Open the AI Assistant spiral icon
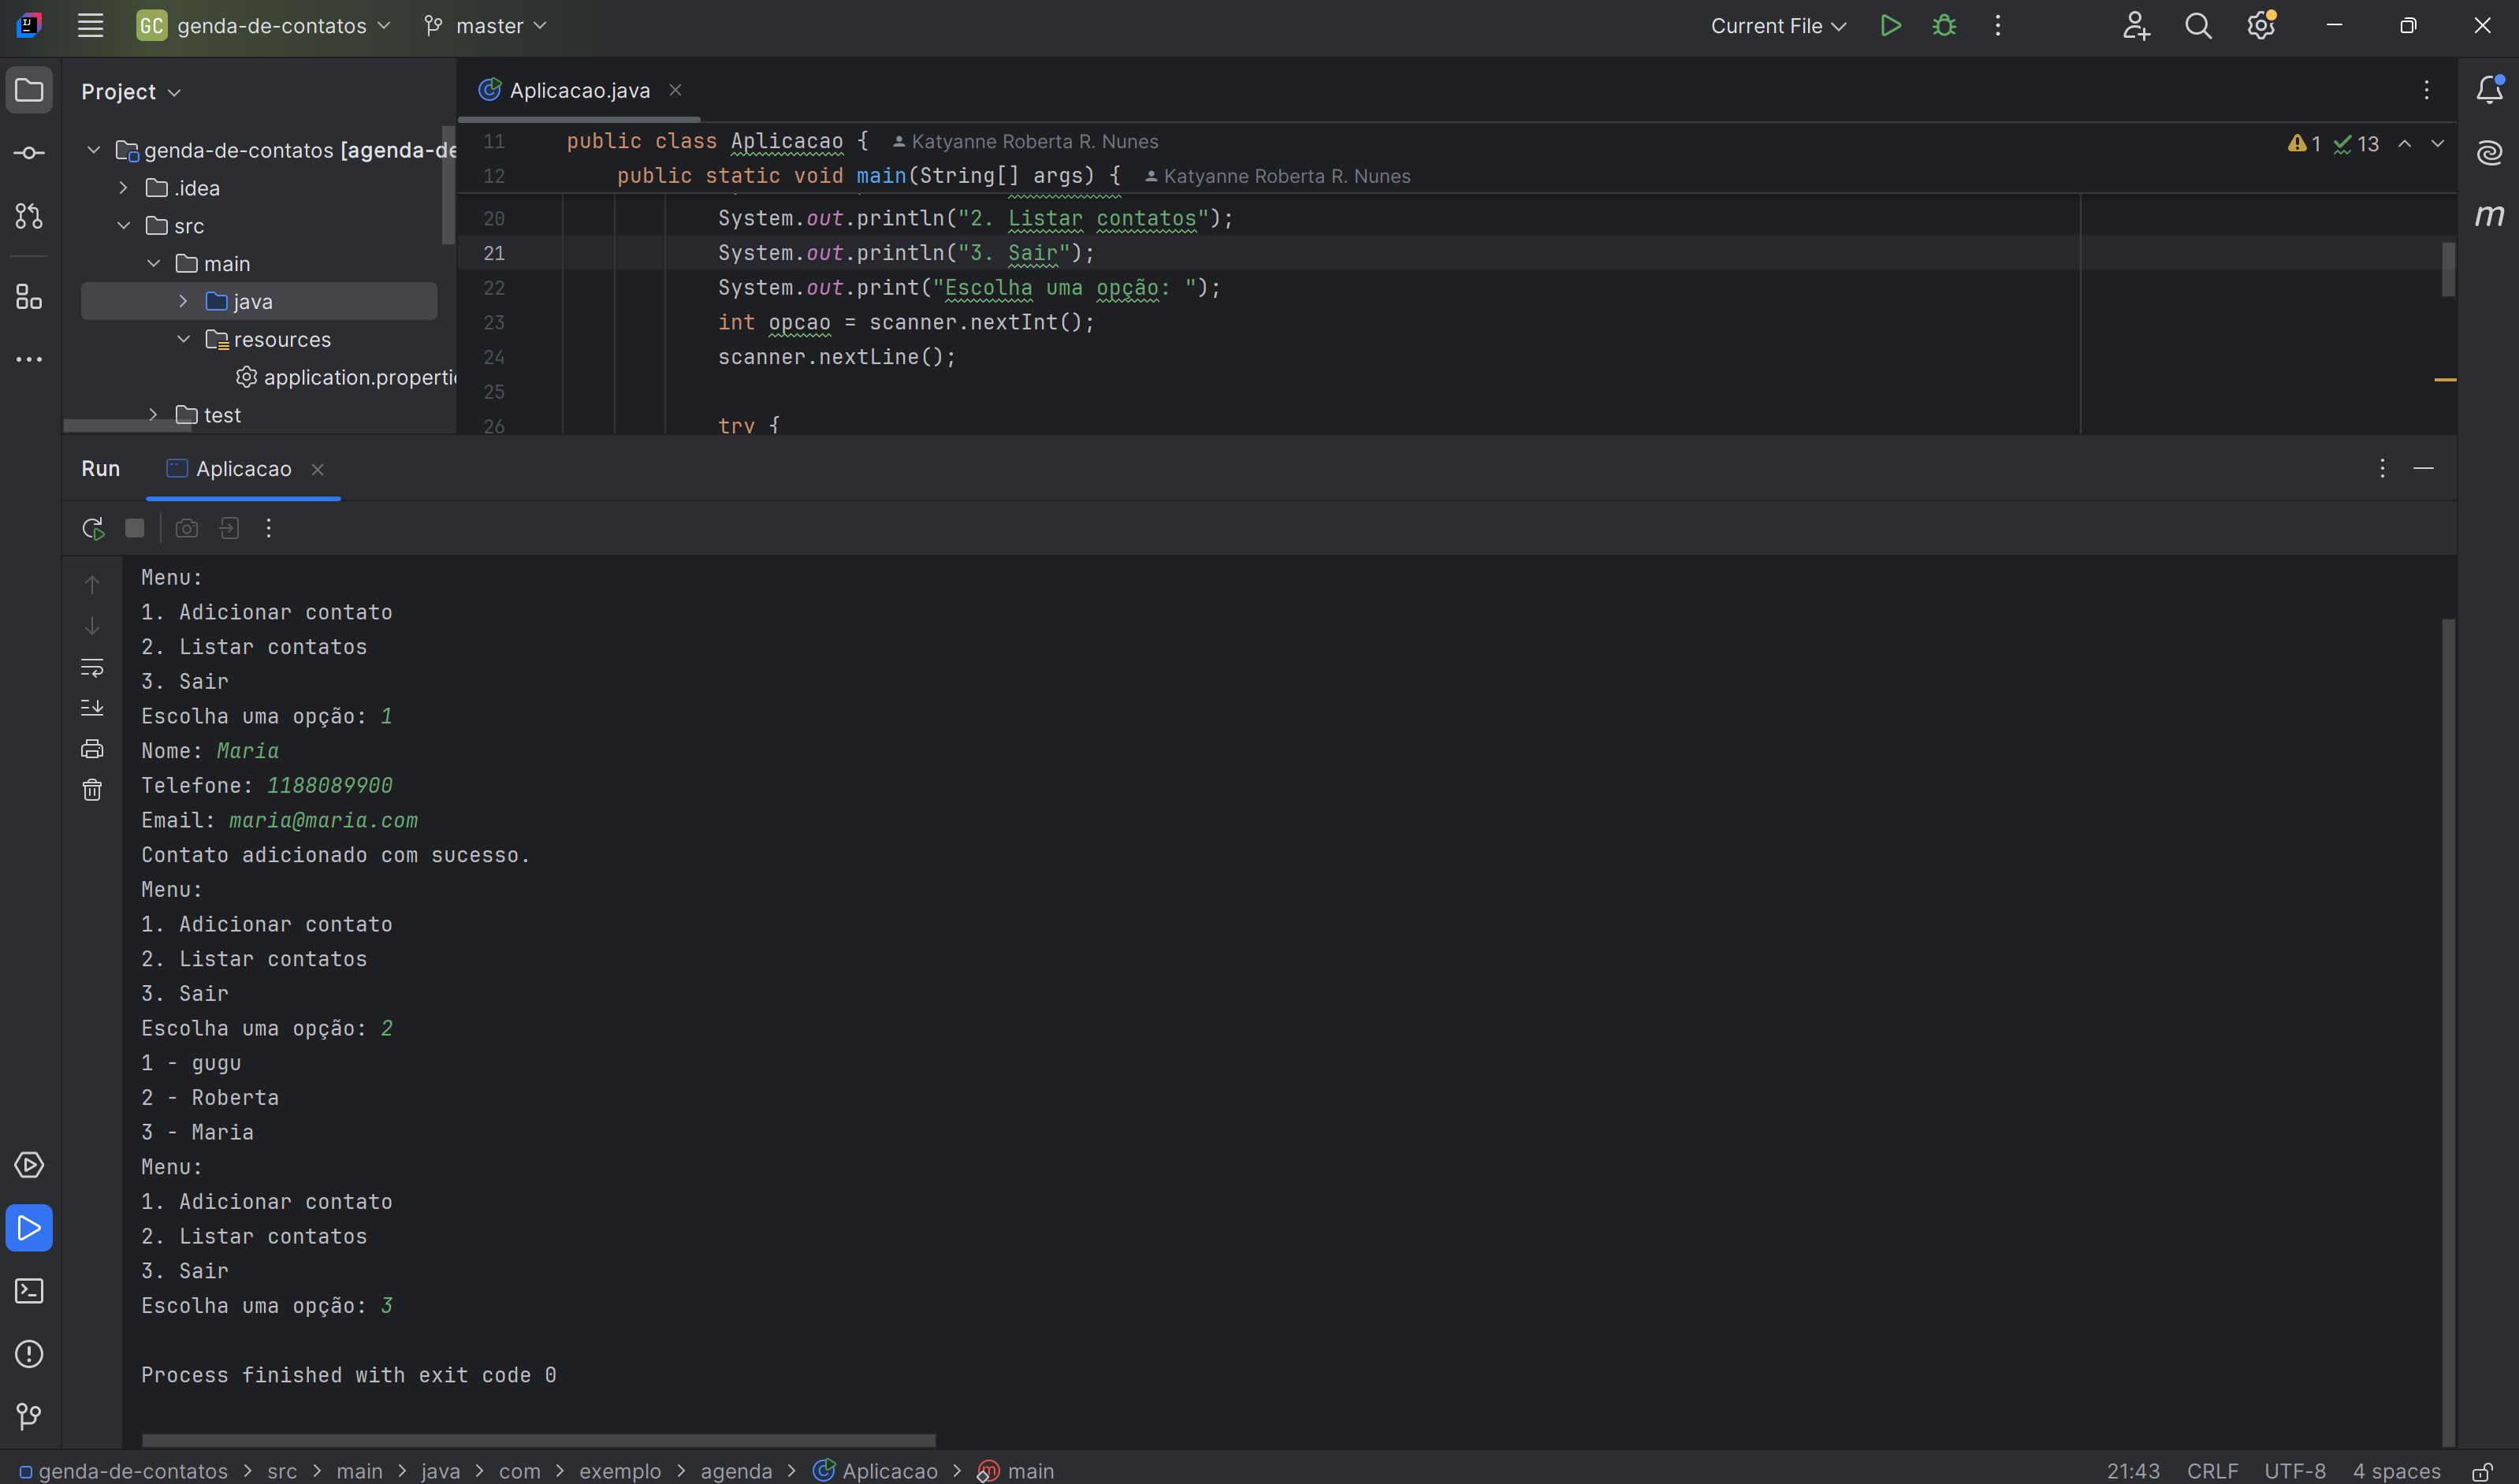Viewport: 2519px width, 1484px height. pyautogui.click(x=2489, y=153)
